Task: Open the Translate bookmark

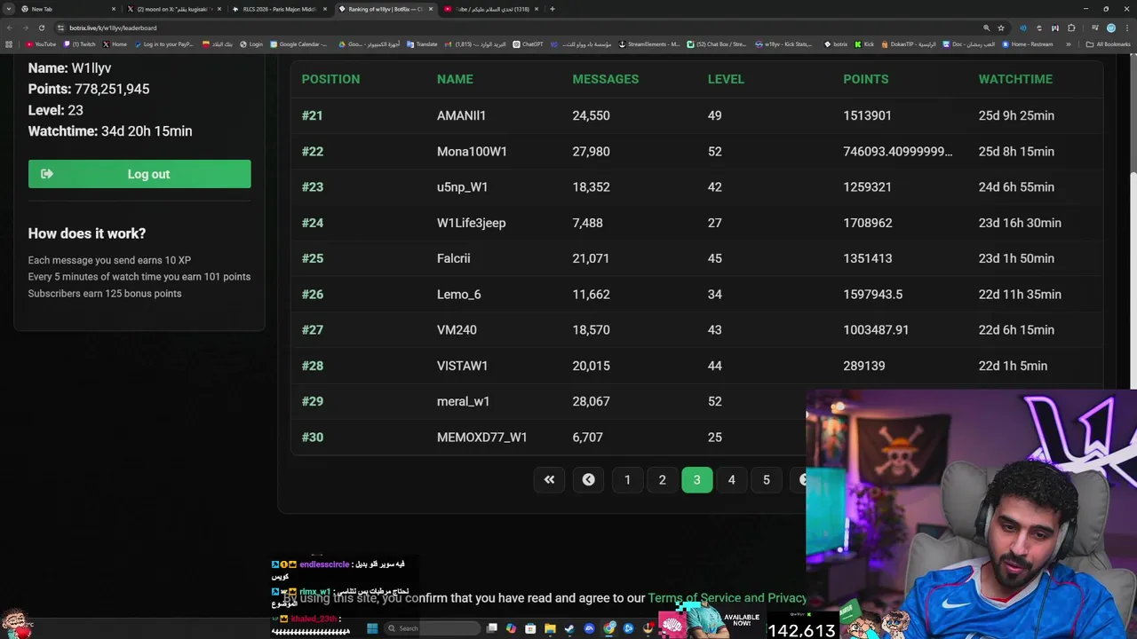Action: tap(422, 44)
